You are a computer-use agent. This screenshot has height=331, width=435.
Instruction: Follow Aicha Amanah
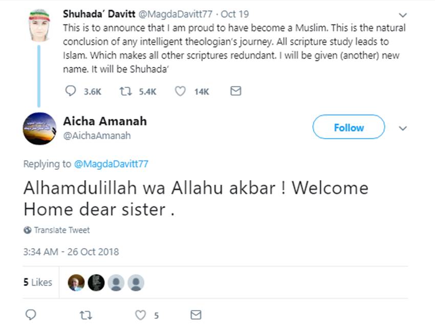point(349,127)
